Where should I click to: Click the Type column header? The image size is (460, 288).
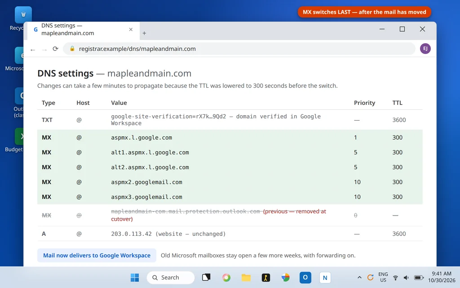pos(49,103)
